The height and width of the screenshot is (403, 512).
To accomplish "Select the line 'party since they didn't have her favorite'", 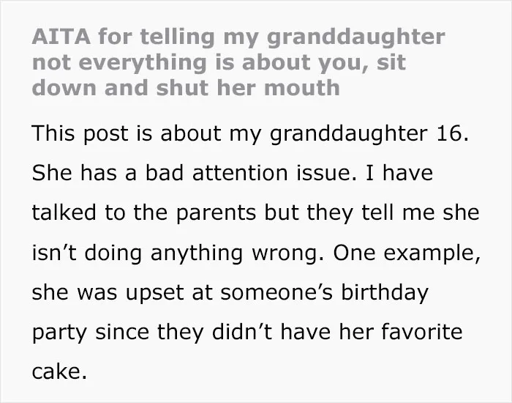I will [247, 332].
